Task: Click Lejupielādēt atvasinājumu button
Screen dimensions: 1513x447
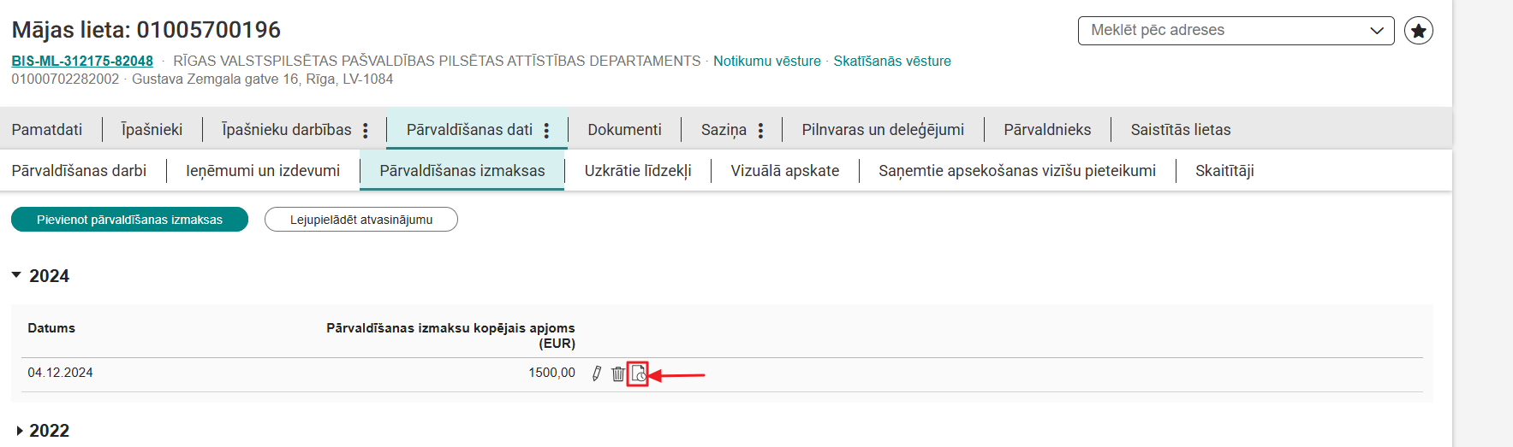Action: pos(361,220)
